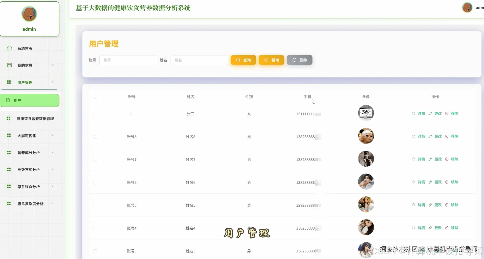
Task: Click the 更改 pencil icon for 账号7
Action: tap(430, 159)
